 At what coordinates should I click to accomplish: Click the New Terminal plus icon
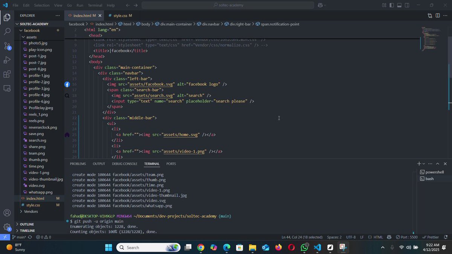419,164
